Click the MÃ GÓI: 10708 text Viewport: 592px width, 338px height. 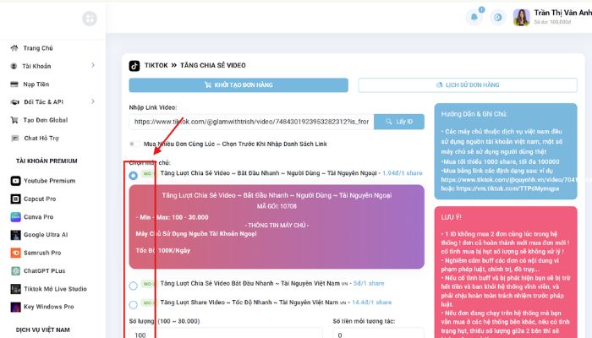277,206
